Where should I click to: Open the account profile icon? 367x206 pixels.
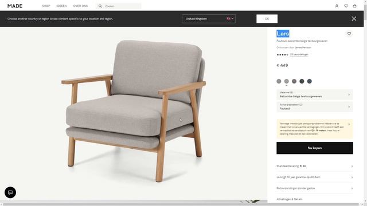[337, 6]
